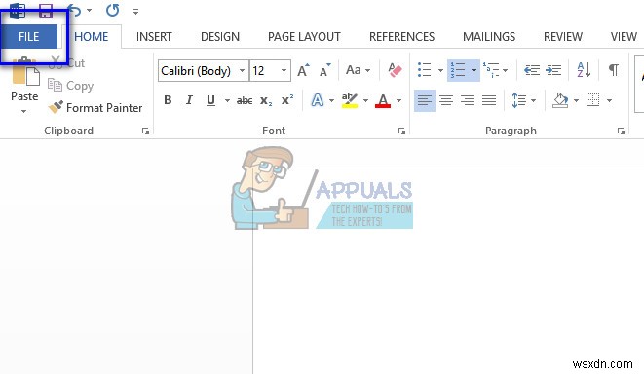Viewport: 644px width, 374px height.
Task: Expand the numbering library dropdown arrow
Action: pyautogui.click(x=474, y=71)
